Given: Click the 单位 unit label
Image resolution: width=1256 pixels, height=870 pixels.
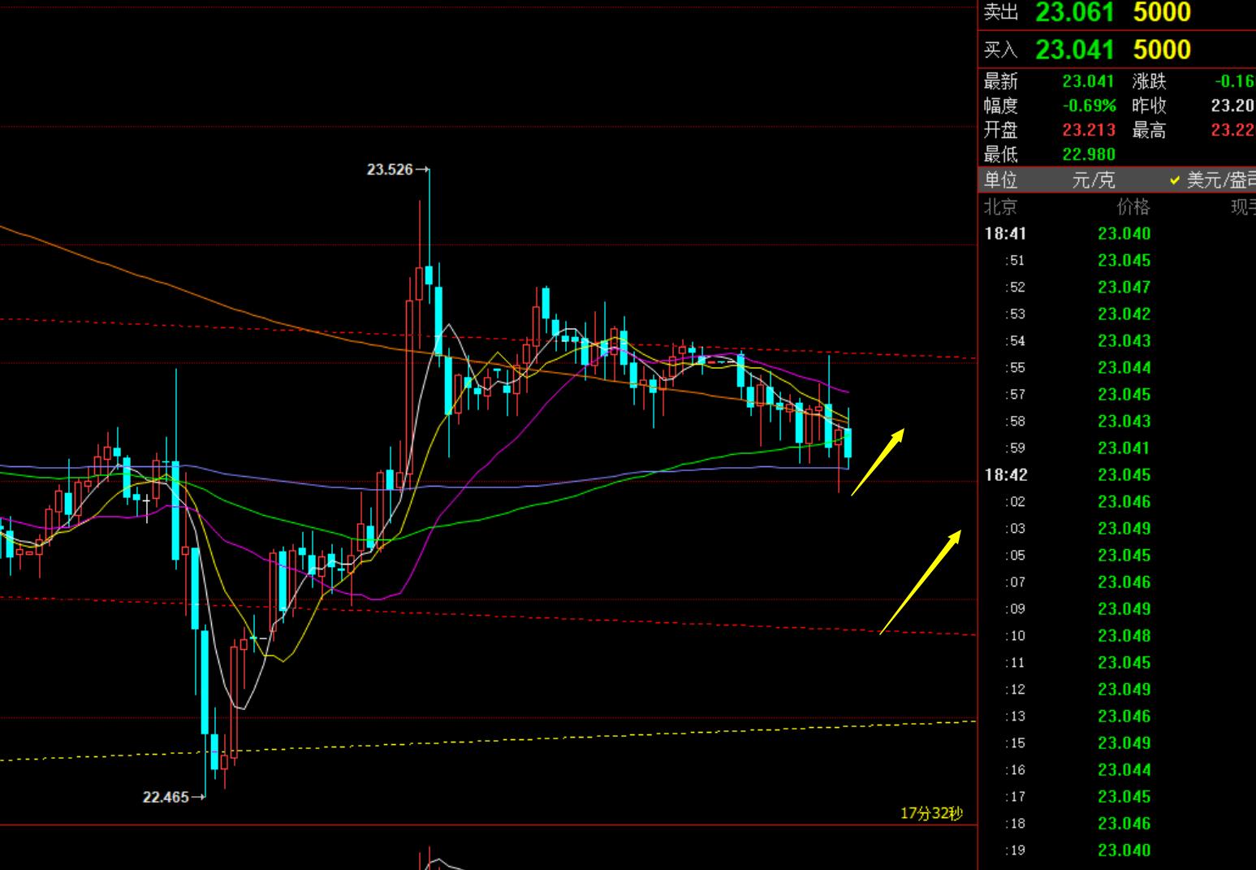Looking at the screenshot, I should (1000, 180).
